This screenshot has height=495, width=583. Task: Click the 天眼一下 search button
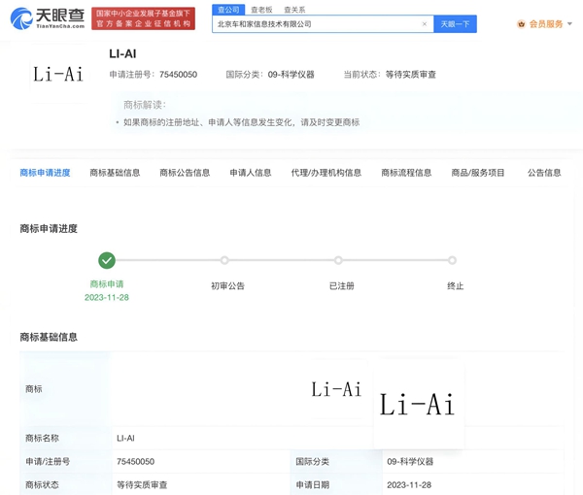[455, 24]
